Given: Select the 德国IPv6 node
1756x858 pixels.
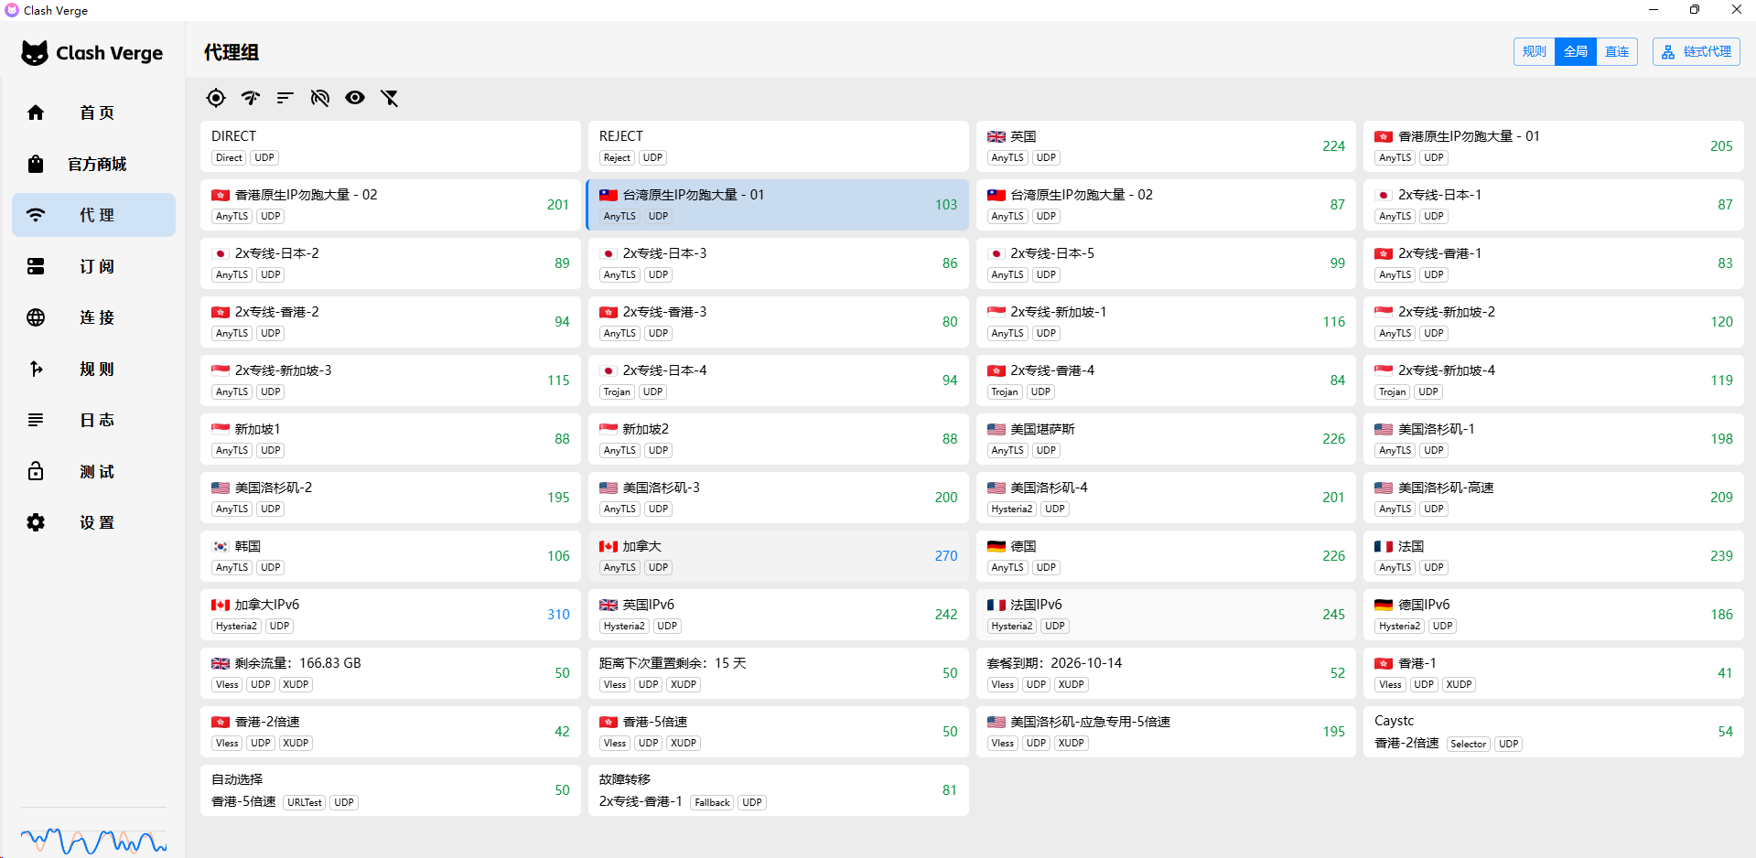Looking at the screenshot, I should coord(1554,615).
